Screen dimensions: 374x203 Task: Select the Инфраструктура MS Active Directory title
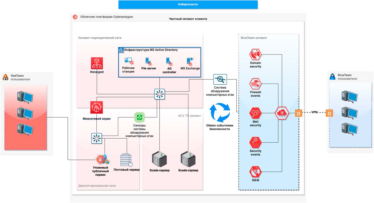(151, 50)
